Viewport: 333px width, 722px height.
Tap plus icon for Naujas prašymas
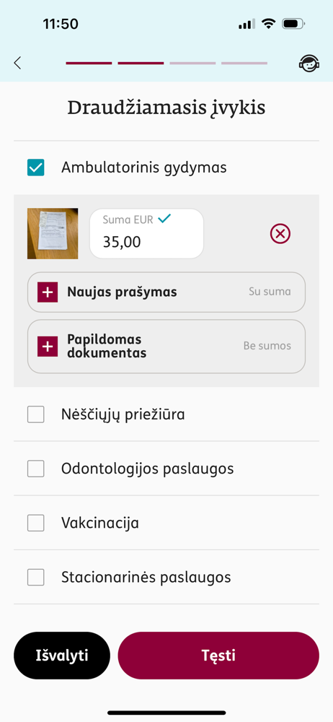pos(48,292)
